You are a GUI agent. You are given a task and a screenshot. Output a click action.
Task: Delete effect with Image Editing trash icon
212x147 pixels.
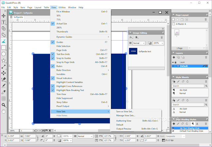click(162, 37)
